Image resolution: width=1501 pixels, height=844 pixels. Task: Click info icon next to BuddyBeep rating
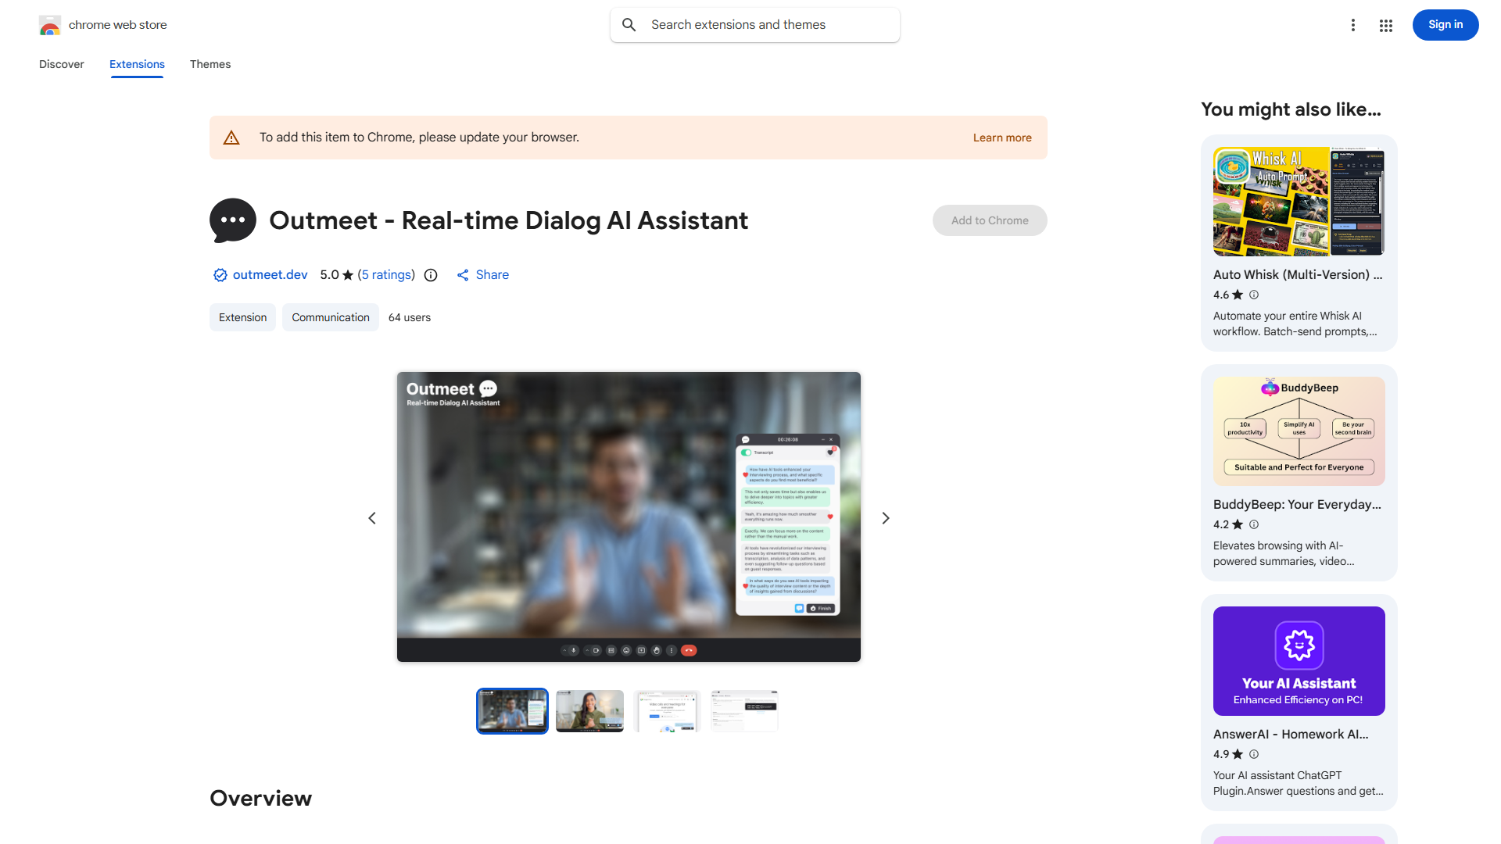(x=1254, y=524)
